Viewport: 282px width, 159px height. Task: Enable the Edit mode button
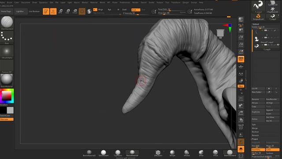46,11
